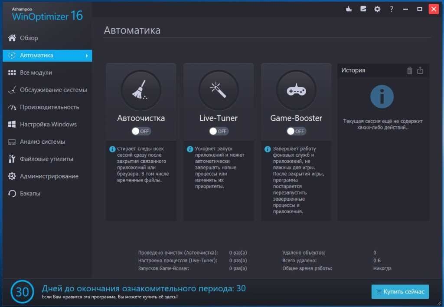
Task: Open help with the question mark icon
Action: click(x=392, y=9)
